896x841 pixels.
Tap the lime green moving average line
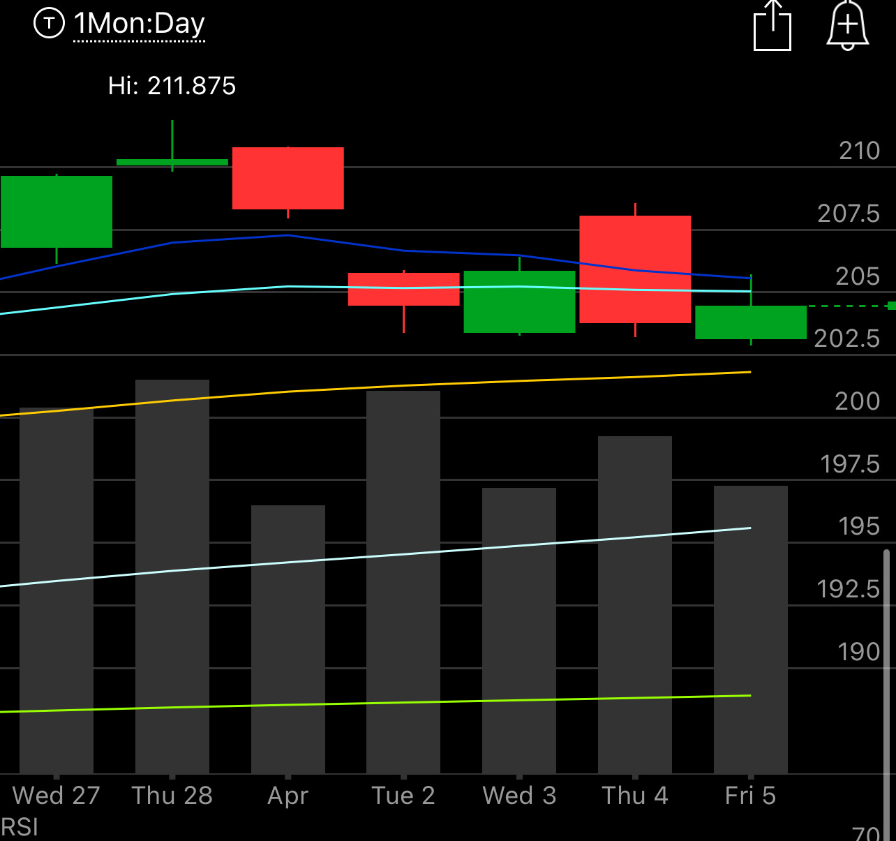coord(403,703)
